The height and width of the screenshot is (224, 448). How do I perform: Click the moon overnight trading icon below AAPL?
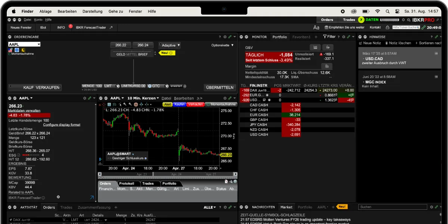point(23,50)
